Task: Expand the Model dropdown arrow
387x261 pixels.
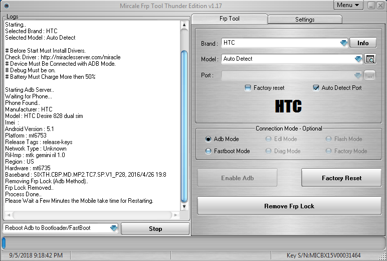Action: (x=358, y=59)
